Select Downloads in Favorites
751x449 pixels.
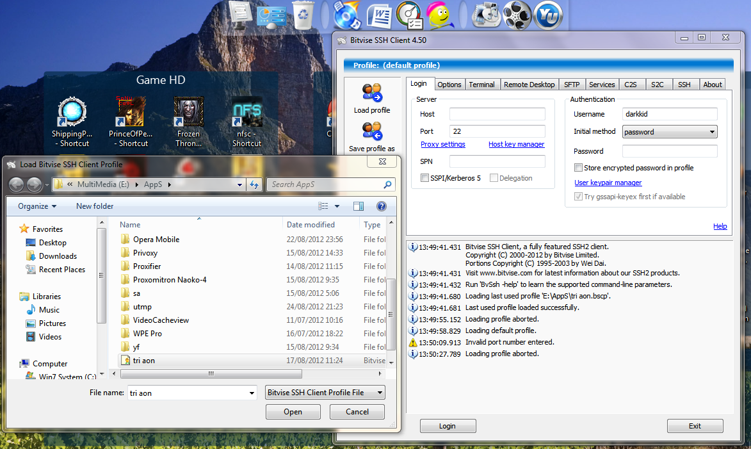58,256
